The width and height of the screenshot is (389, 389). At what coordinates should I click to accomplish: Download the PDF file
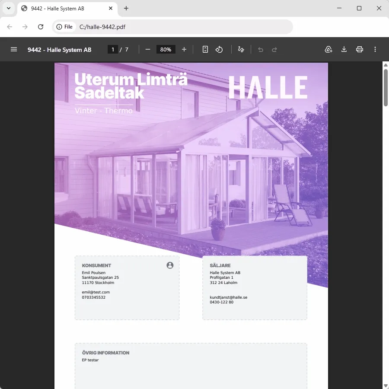(344, 49)
